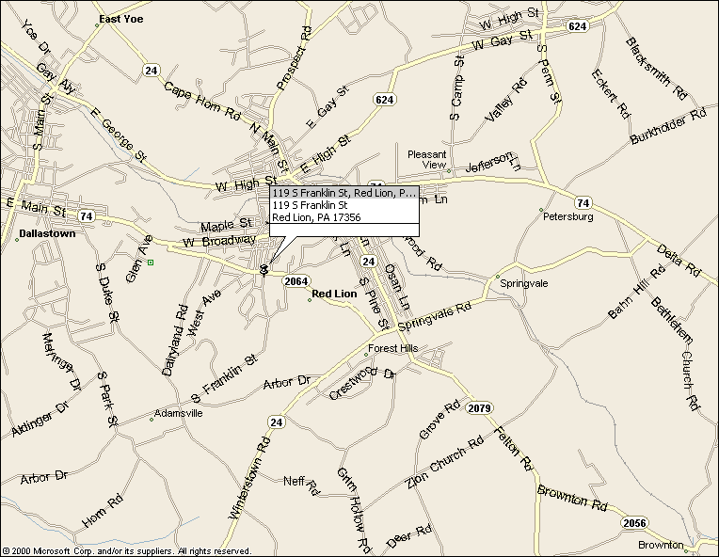
Task: Click the East Yoe town dot
Action: click(x=97, y=25)
